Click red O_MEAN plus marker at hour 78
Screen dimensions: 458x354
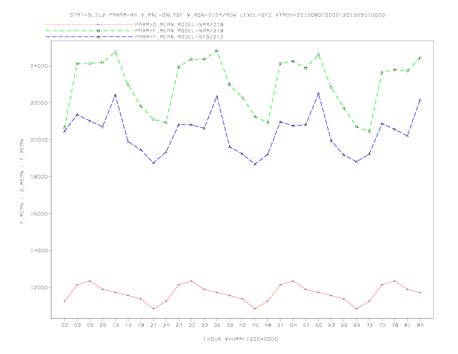(394, 281)
